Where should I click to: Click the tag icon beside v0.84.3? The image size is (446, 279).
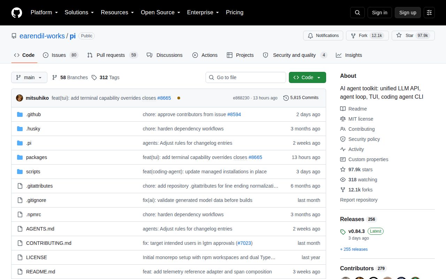click(x=343, y=232)
